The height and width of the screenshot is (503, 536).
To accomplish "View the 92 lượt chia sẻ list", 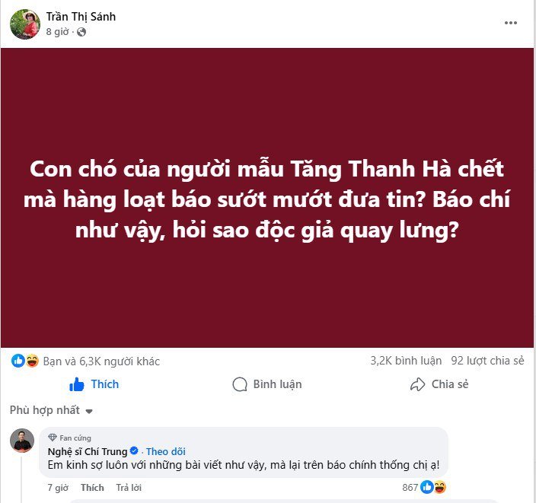I will click(x=487, y=361).
